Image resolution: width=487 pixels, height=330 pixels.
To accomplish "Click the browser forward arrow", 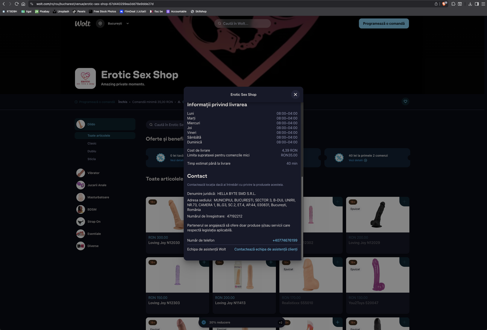I will click(x=10, y=4).
